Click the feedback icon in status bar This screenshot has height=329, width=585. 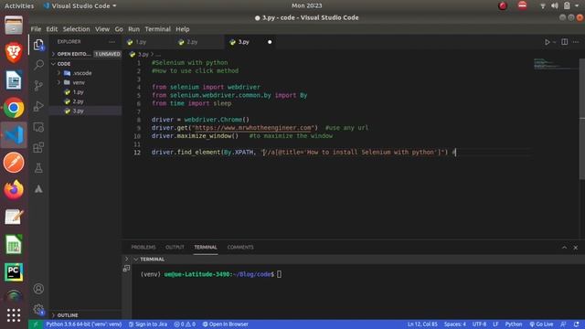click(563, 324)
